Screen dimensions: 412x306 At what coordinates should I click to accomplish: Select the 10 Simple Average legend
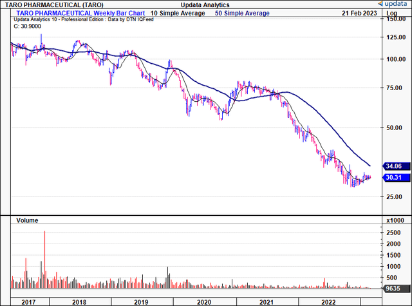point(178,13)
